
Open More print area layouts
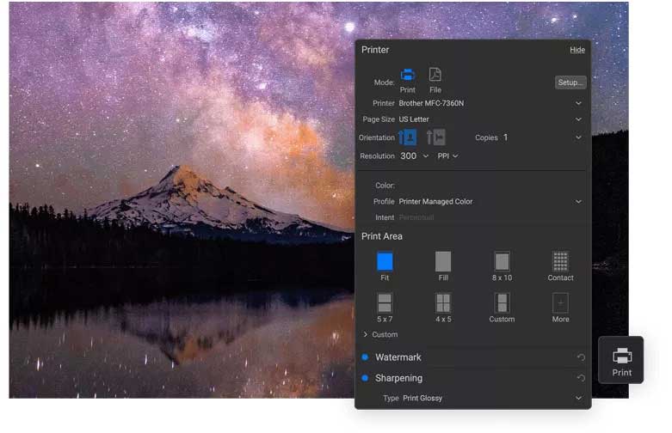(x=560, y=302)
